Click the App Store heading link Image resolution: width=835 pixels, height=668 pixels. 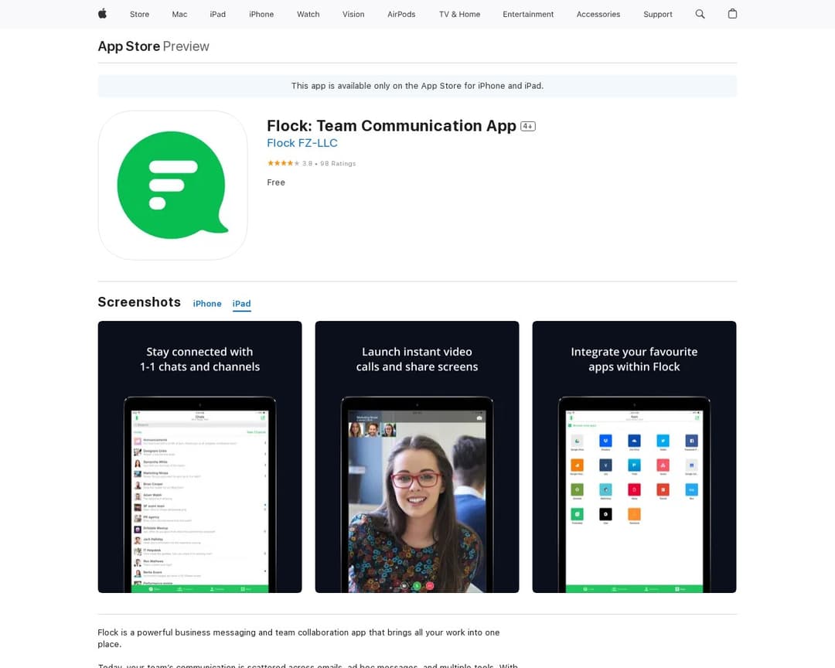tap(128, 46)
